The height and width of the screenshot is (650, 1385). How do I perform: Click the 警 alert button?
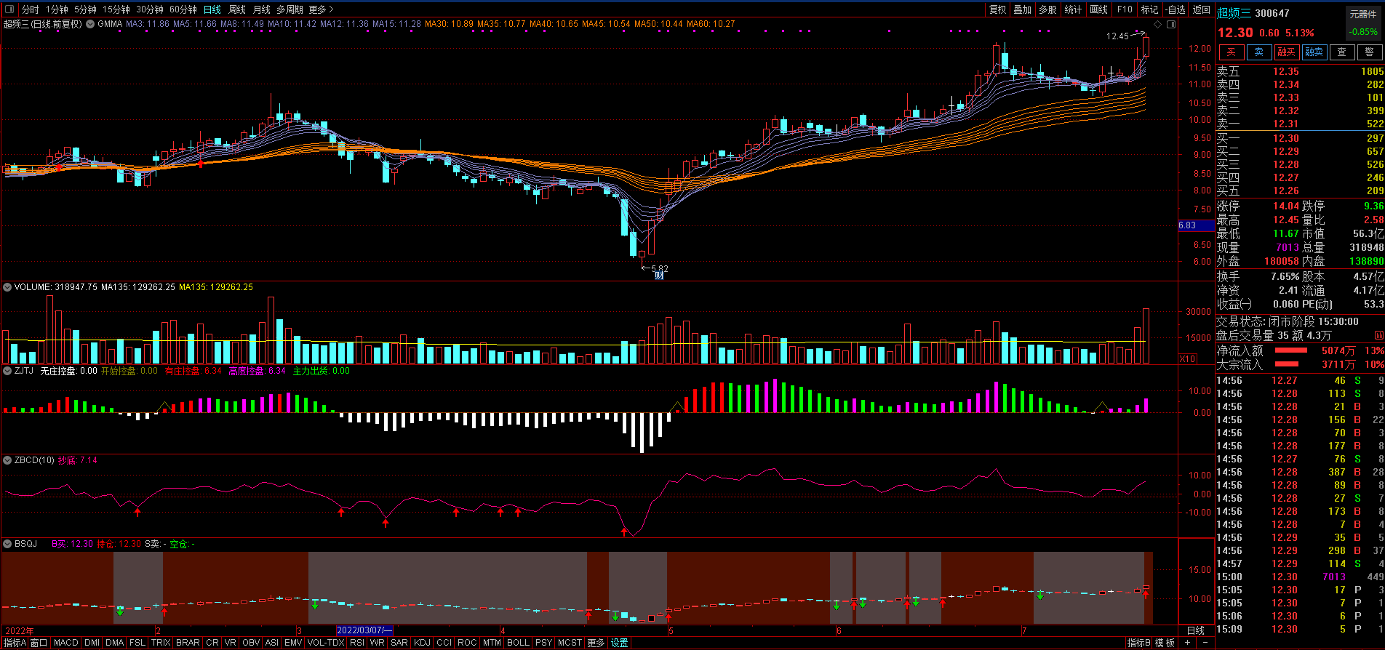pyautogui.click(x=1370, y=52)
